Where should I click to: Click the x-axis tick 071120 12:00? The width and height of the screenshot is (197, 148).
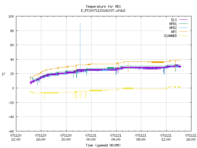(16, 138)
